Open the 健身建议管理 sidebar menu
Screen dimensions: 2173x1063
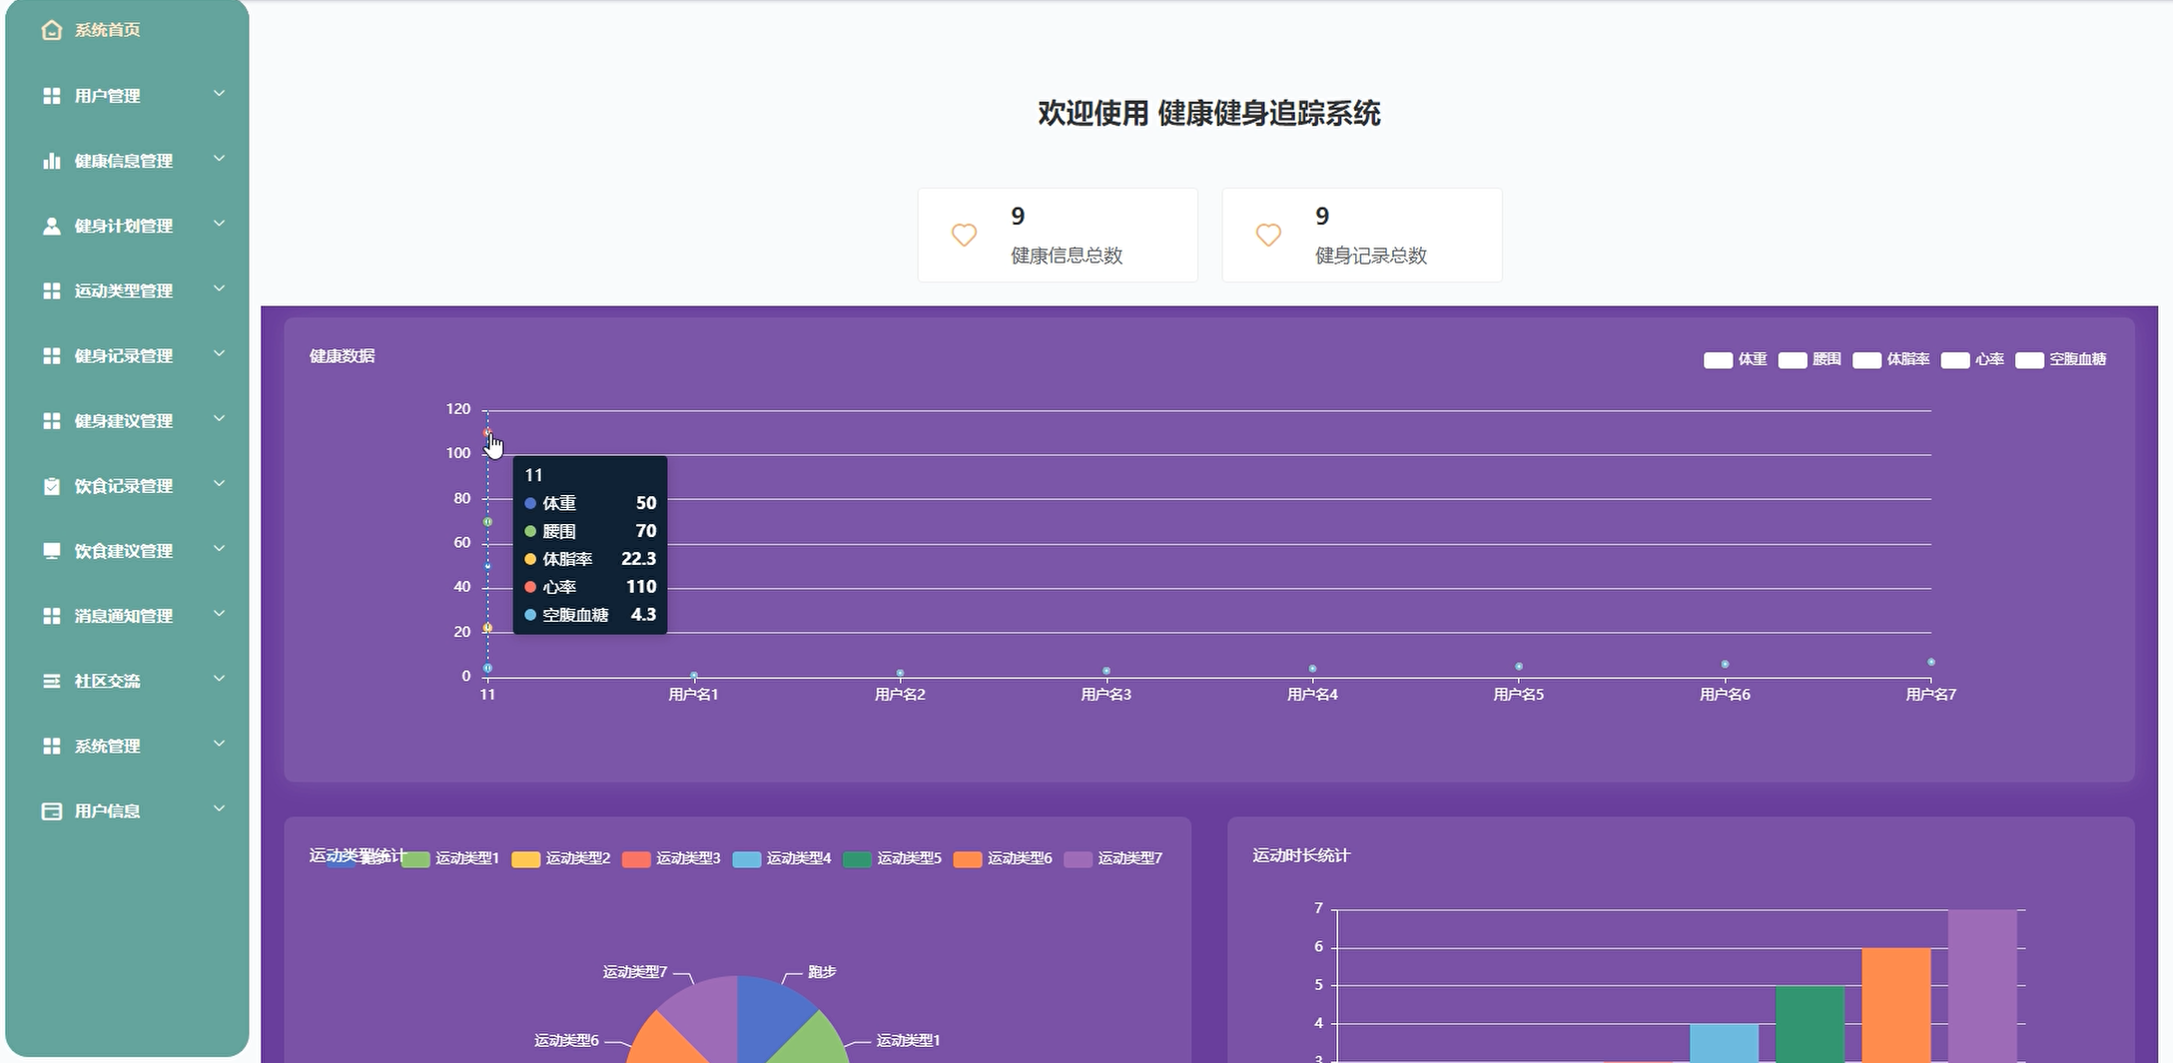(x=127, y=420)
